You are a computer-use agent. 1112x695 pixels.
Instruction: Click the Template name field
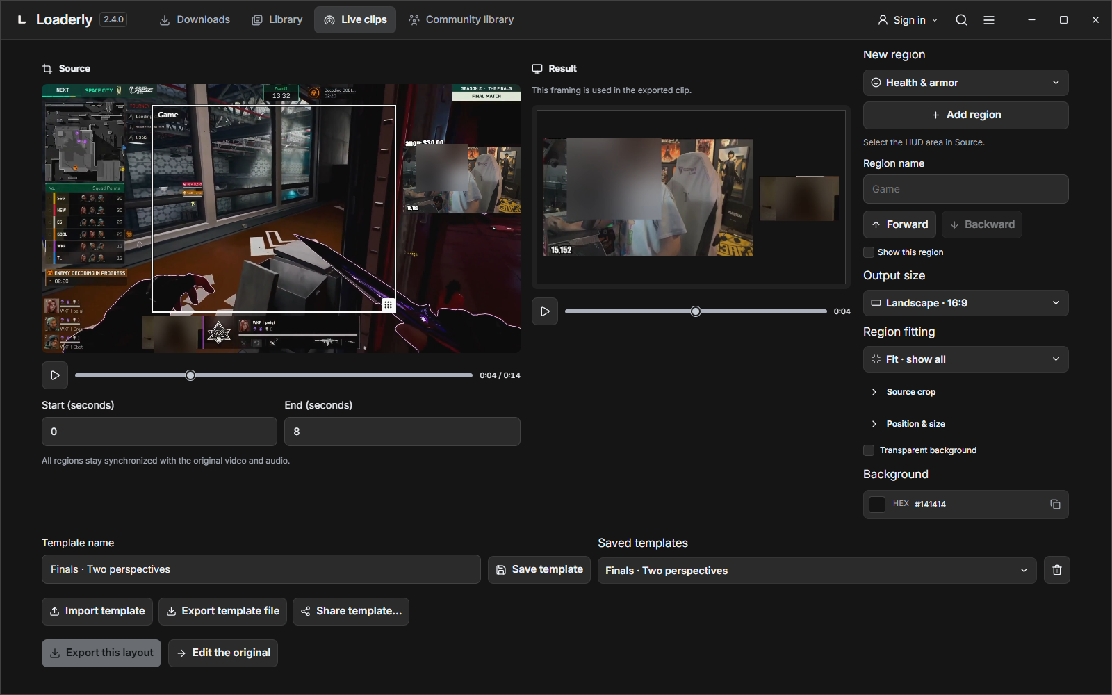click(x=261, y=569)
